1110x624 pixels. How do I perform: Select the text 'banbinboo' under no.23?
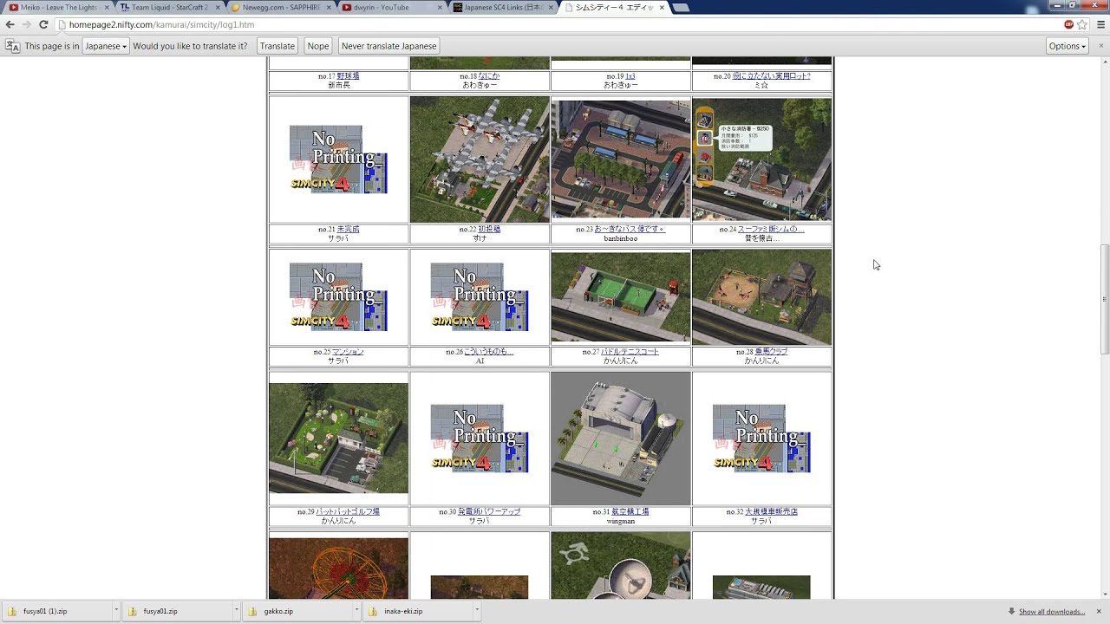(x=621, y=238)
